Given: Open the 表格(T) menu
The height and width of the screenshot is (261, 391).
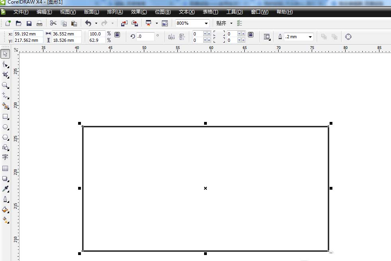Looking at the screenshot, I should (x=210, y=12).
